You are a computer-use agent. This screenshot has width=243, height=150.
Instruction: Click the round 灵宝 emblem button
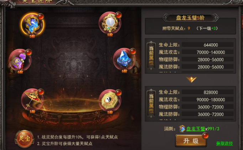coord(24,139)
